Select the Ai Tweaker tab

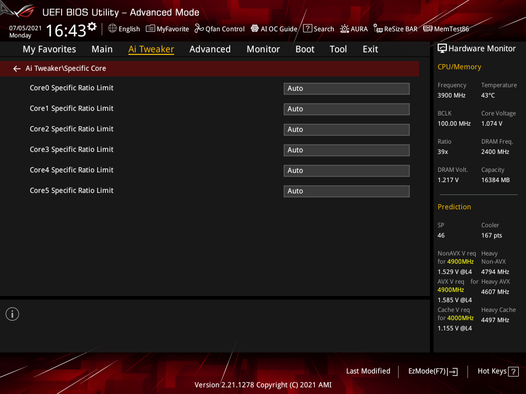click(151, 49)
